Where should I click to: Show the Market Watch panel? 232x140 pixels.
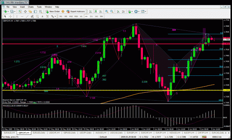20,12
